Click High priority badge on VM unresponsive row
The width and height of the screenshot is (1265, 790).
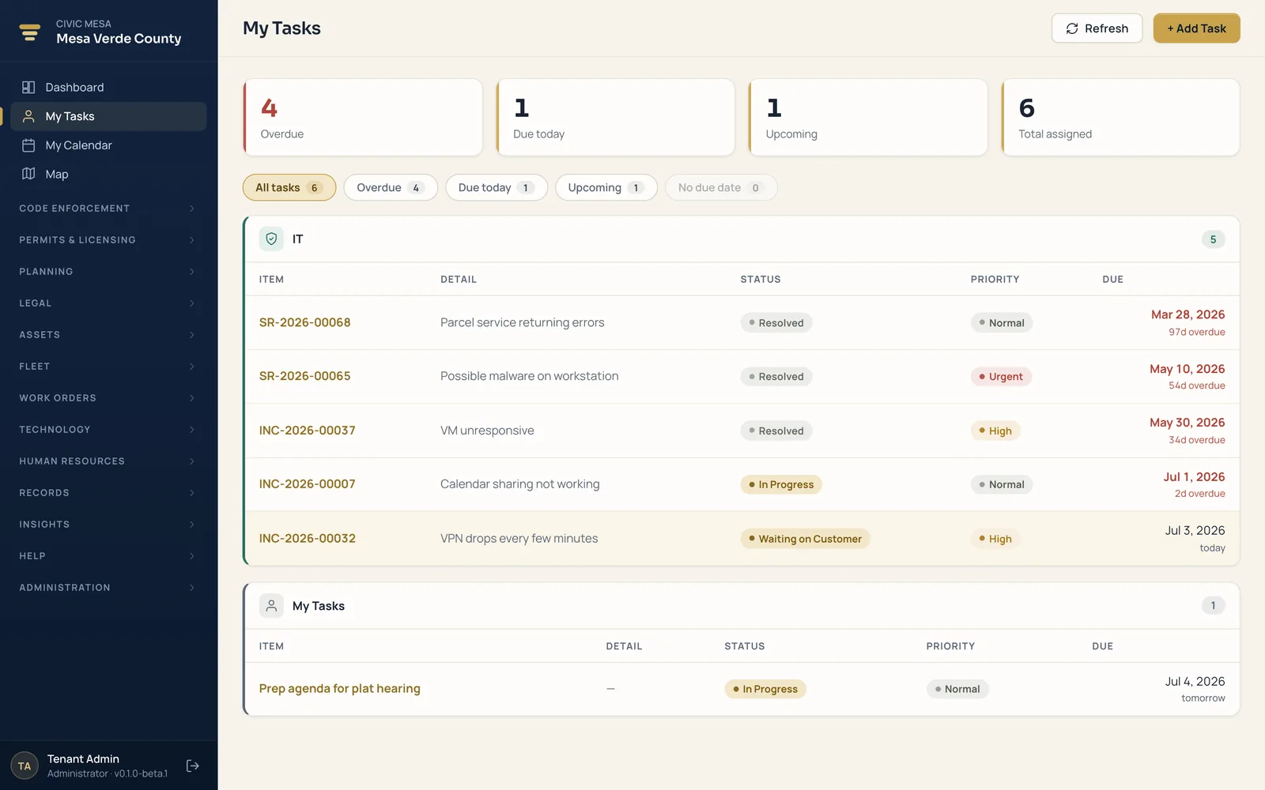(x=995, y=431)
